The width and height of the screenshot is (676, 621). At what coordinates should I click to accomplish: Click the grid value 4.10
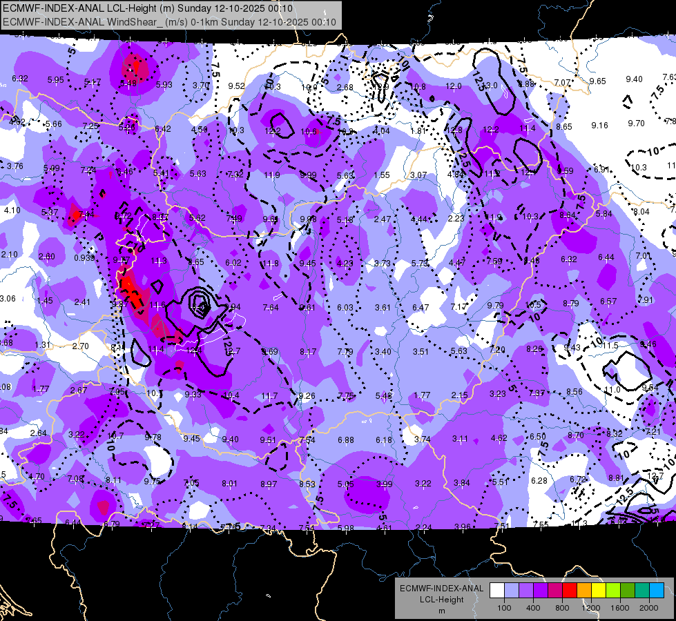click(12, 210)
